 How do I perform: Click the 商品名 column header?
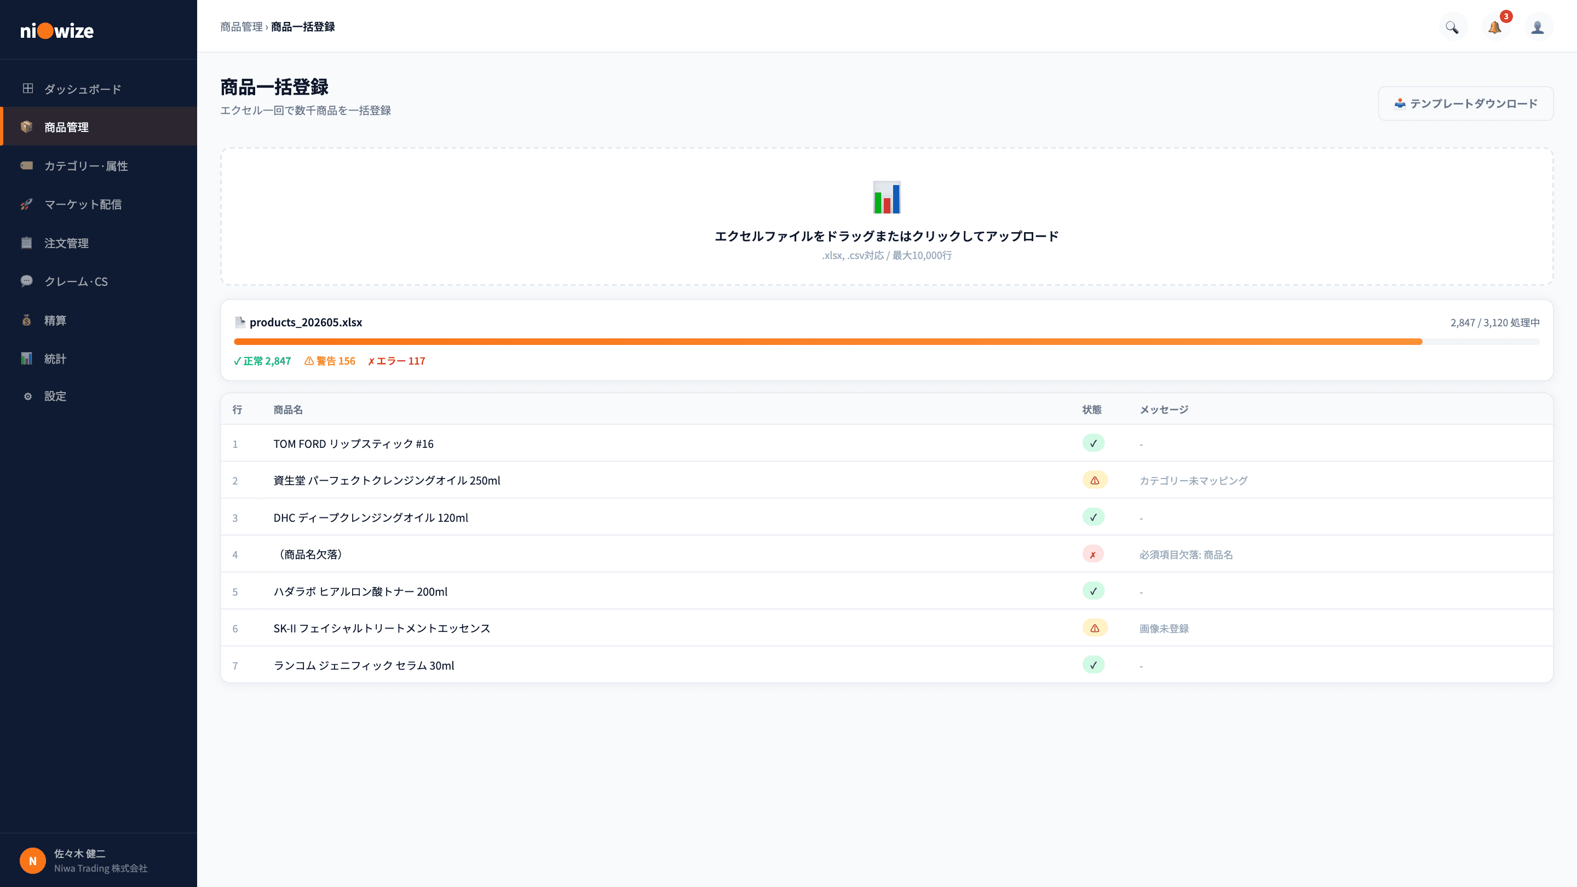click(287, 410)
